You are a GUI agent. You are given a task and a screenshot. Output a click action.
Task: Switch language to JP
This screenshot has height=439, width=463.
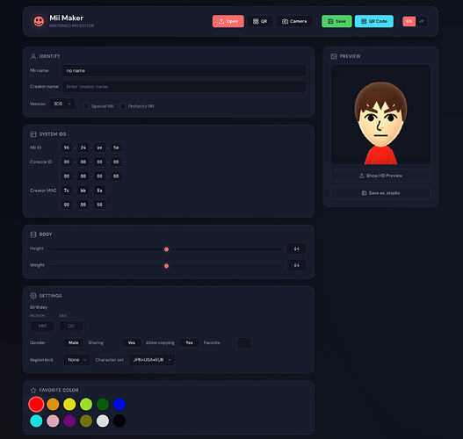[x=422, y=21]
